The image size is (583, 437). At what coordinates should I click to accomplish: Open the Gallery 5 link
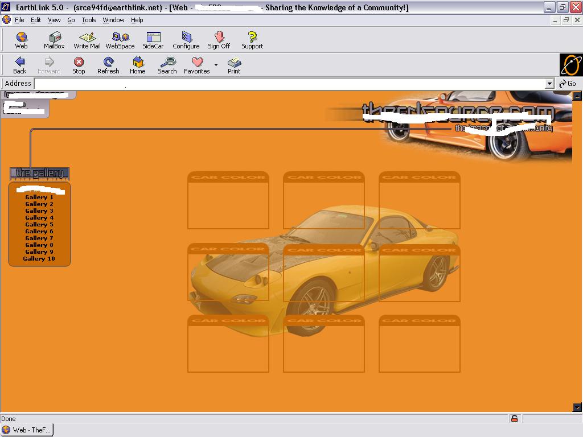point(39,225)
